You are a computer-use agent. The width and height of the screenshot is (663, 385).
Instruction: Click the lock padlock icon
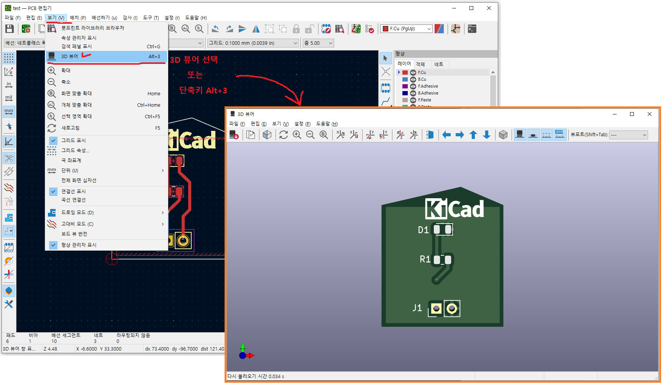(296, 29)
